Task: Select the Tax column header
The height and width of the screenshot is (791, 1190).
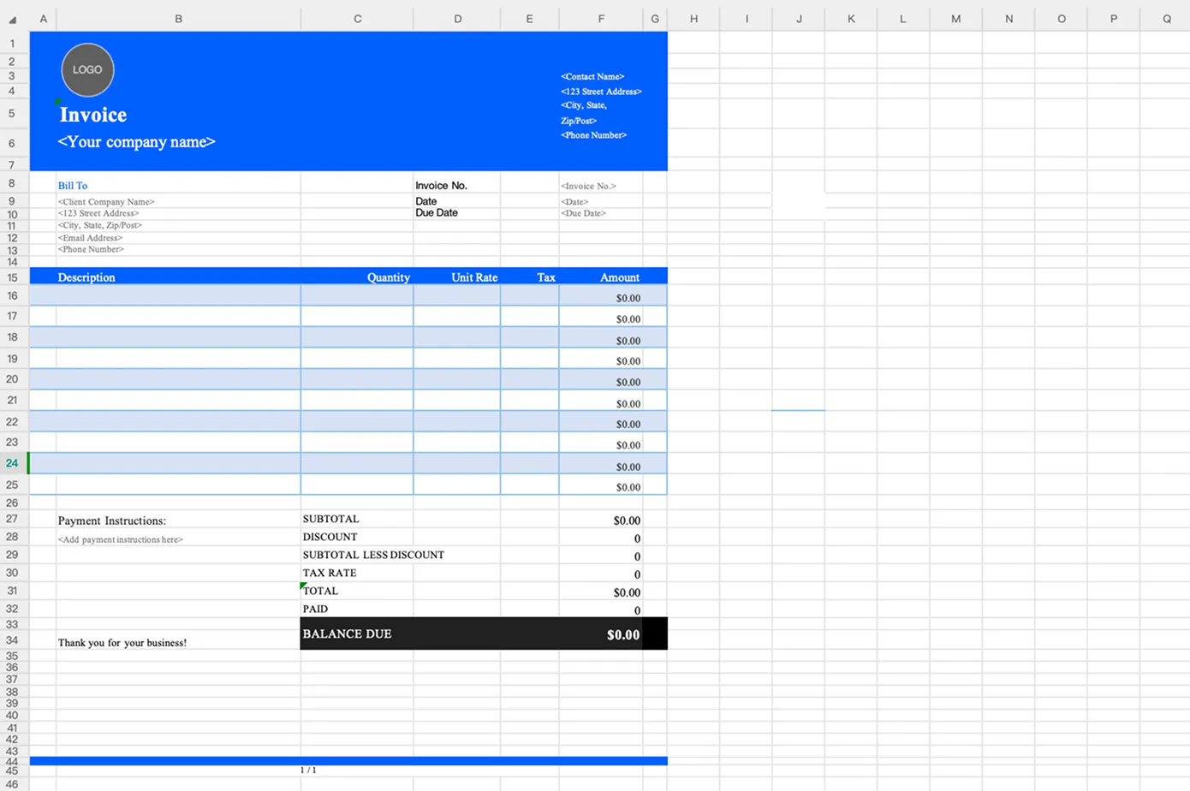Action: (x=545, y=277)
